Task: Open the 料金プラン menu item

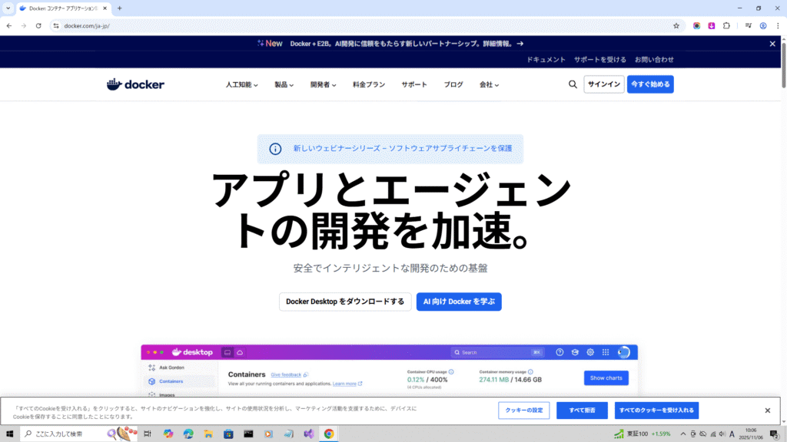Action: [369, 84]
